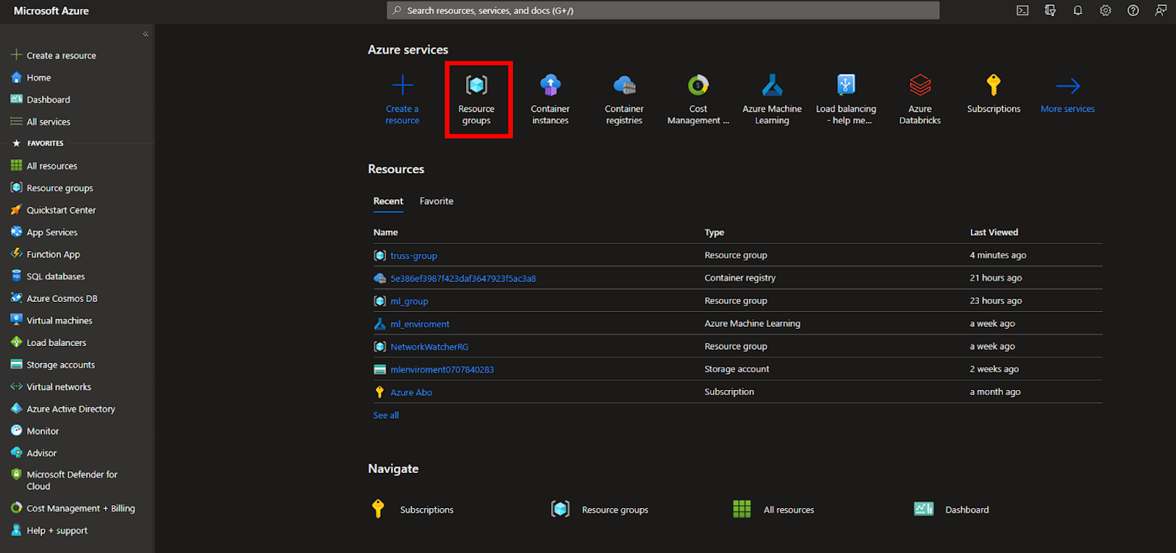Open Cost Management service tile
Viewport: 1176px width, 553px height.
point(698,99)
